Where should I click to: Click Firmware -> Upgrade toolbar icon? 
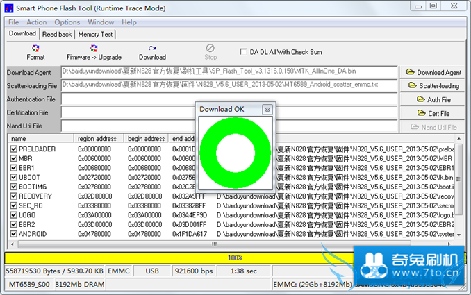pos(94,52)
